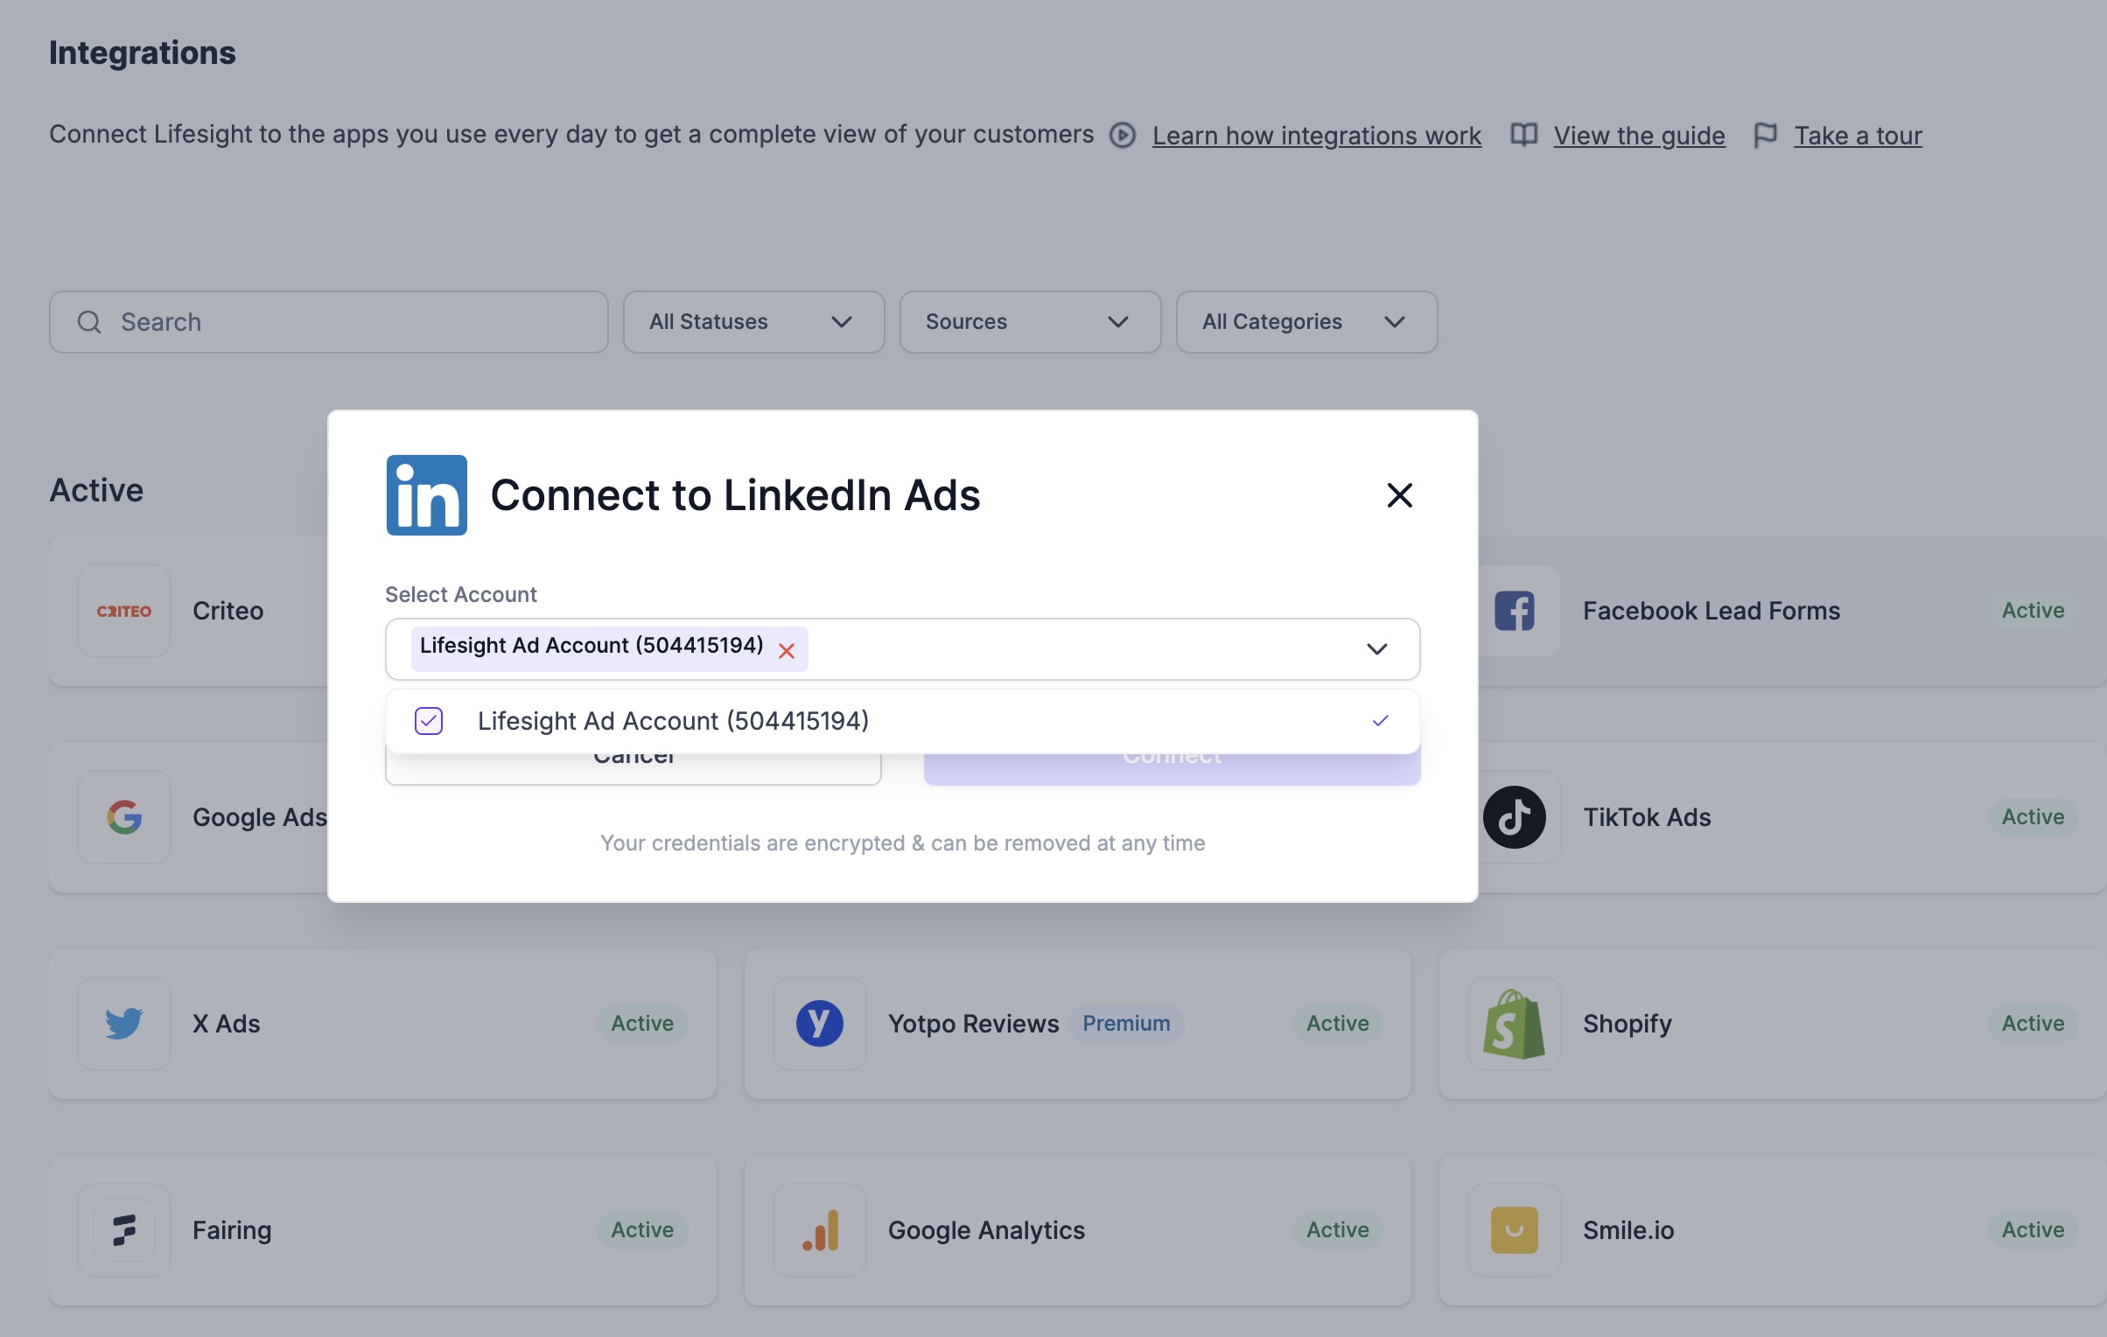
Task: Collapse the Select Account dropdown chevron
Action: tap(1376, 649)
